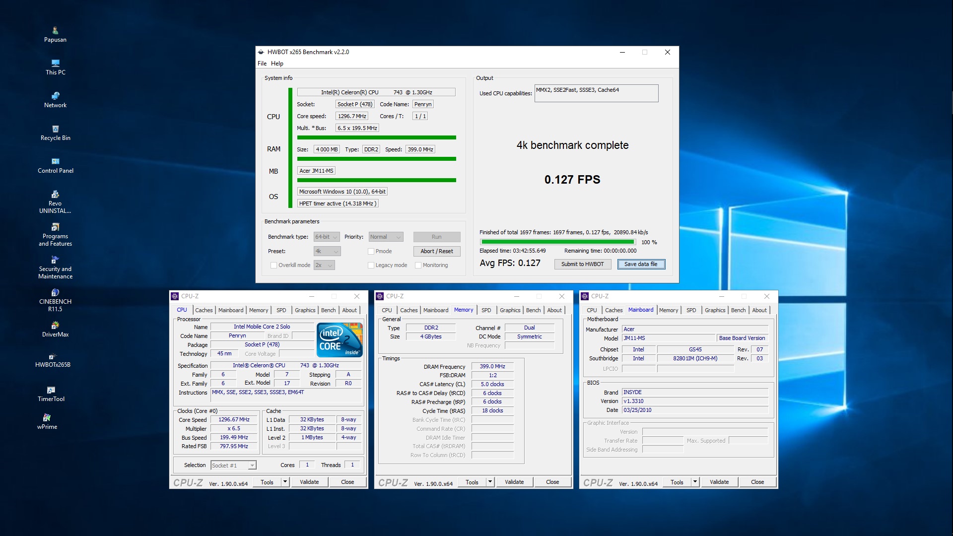
Task: Click the Abort / Reset button
Action: tap(437, 252)
